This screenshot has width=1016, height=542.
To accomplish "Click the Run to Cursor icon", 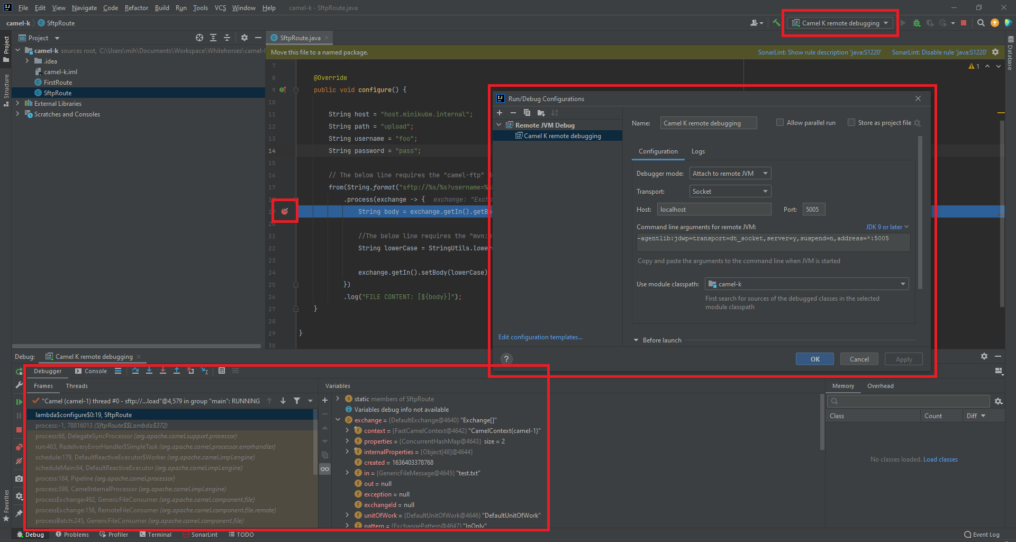I will pyautogui.click(x=204, y=371).
